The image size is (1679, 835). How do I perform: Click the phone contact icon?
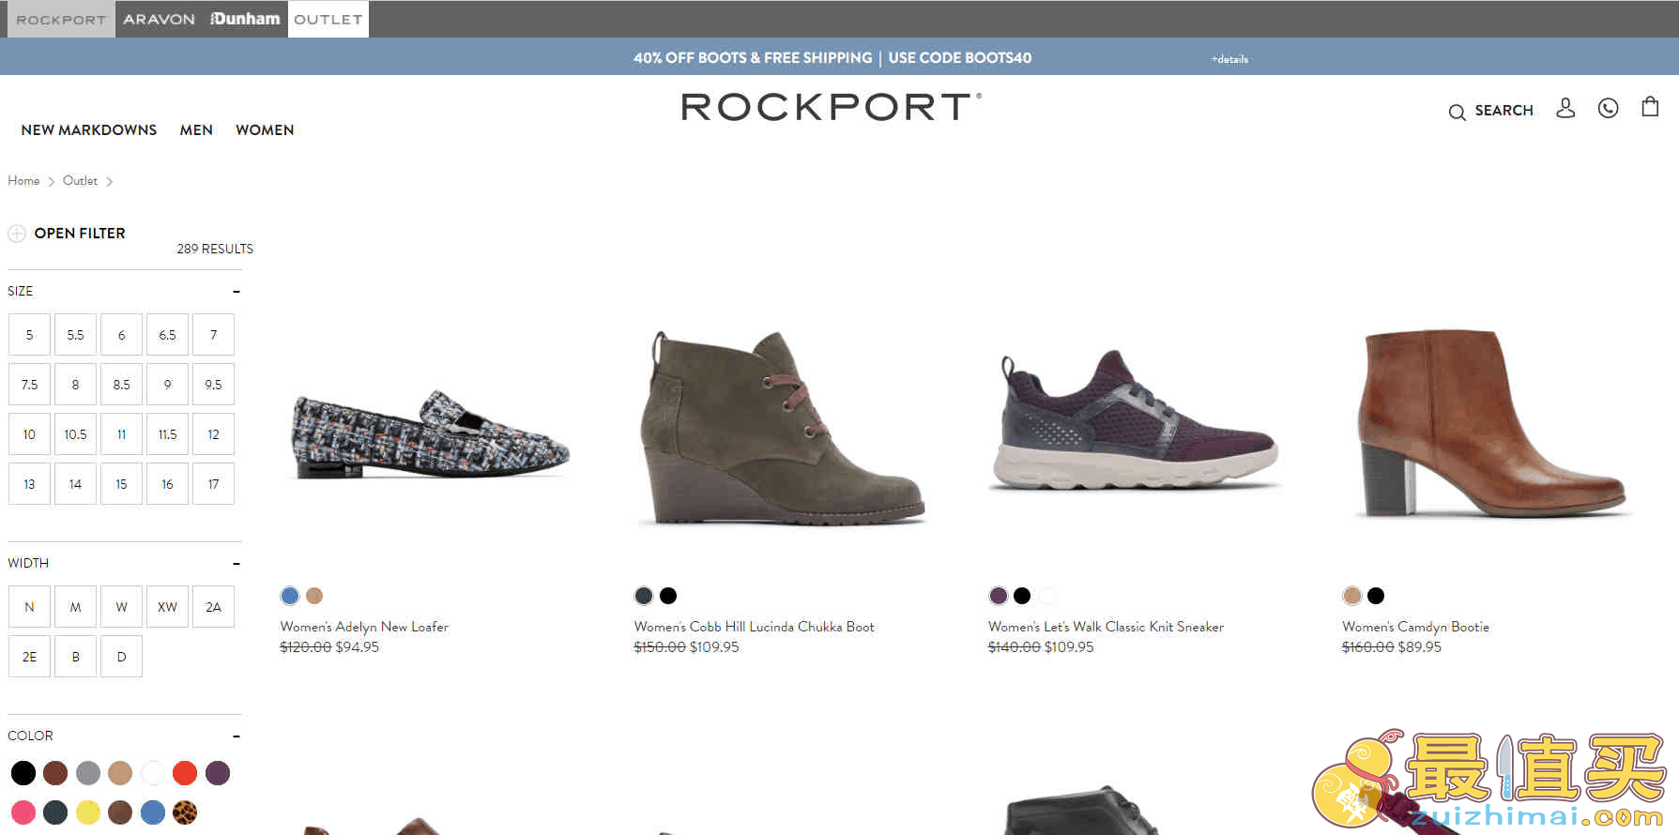point(1608,108)
